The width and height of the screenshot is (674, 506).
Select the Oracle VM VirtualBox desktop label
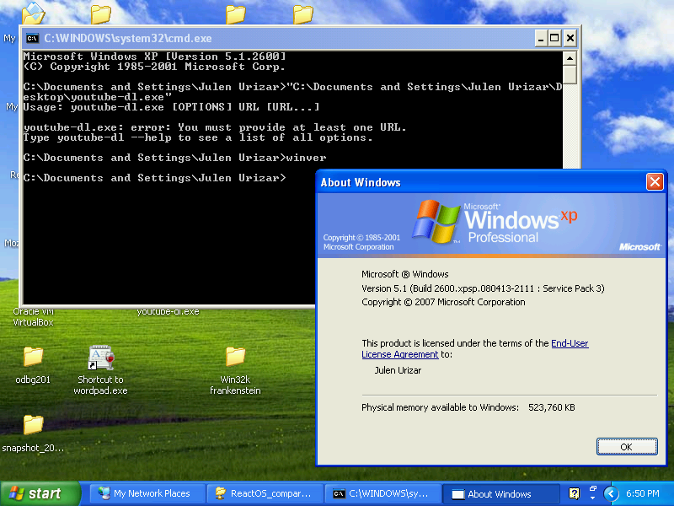coord(33,317)
